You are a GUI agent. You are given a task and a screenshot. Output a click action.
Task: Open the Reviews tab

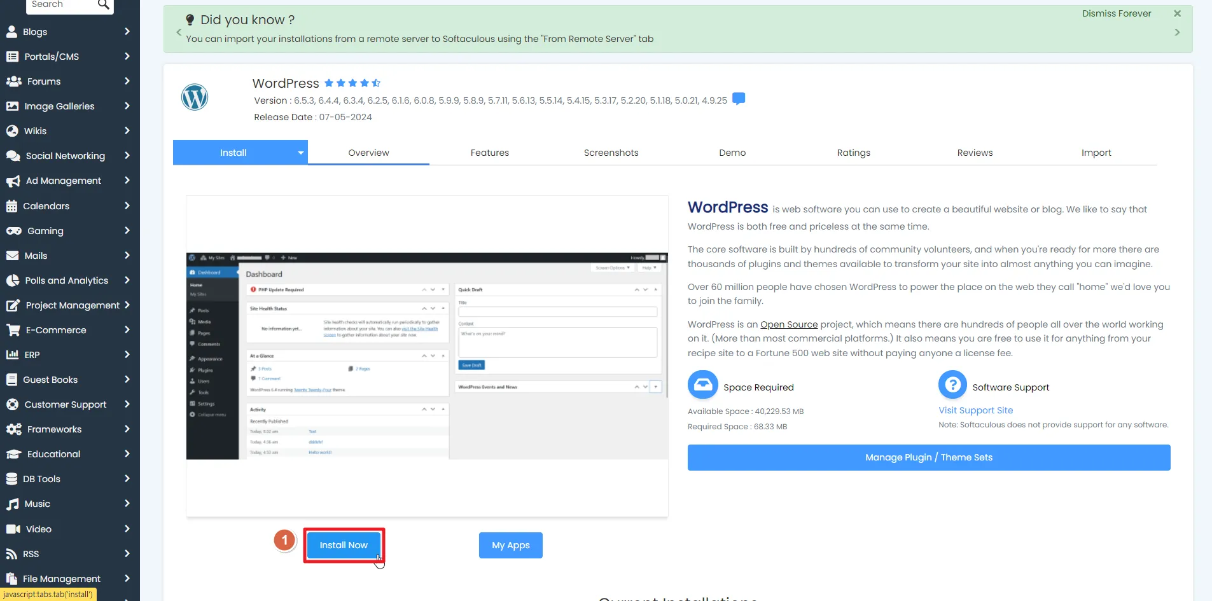[975, 153]
